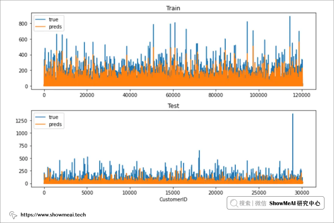334x223 pixels.
Task: Click the showmeai.tech URL link
Action: [x=53, y=215]
